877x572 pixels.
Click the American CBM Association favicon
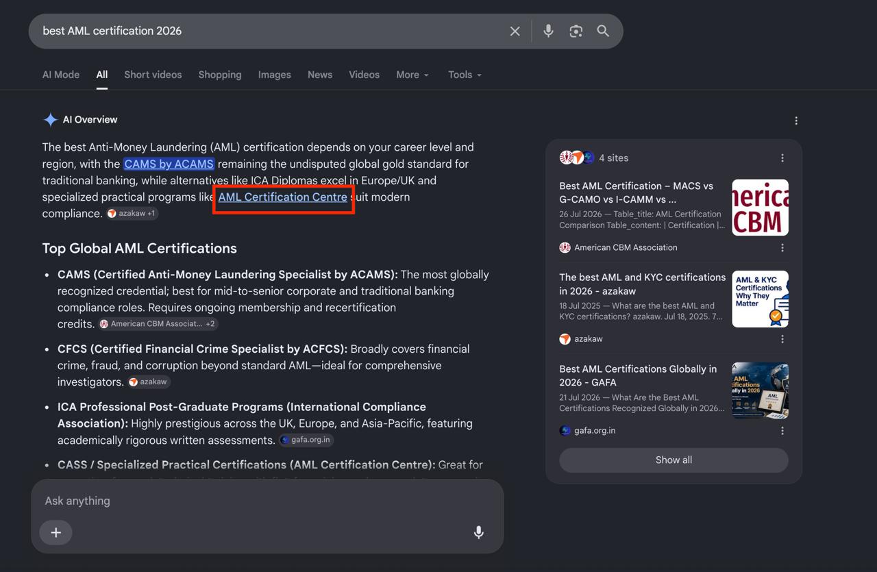pos(565,247)
